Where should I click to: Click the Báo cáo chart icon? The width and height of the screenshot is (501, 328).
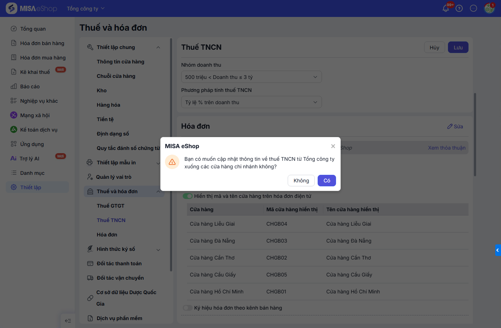coord(14,87)
